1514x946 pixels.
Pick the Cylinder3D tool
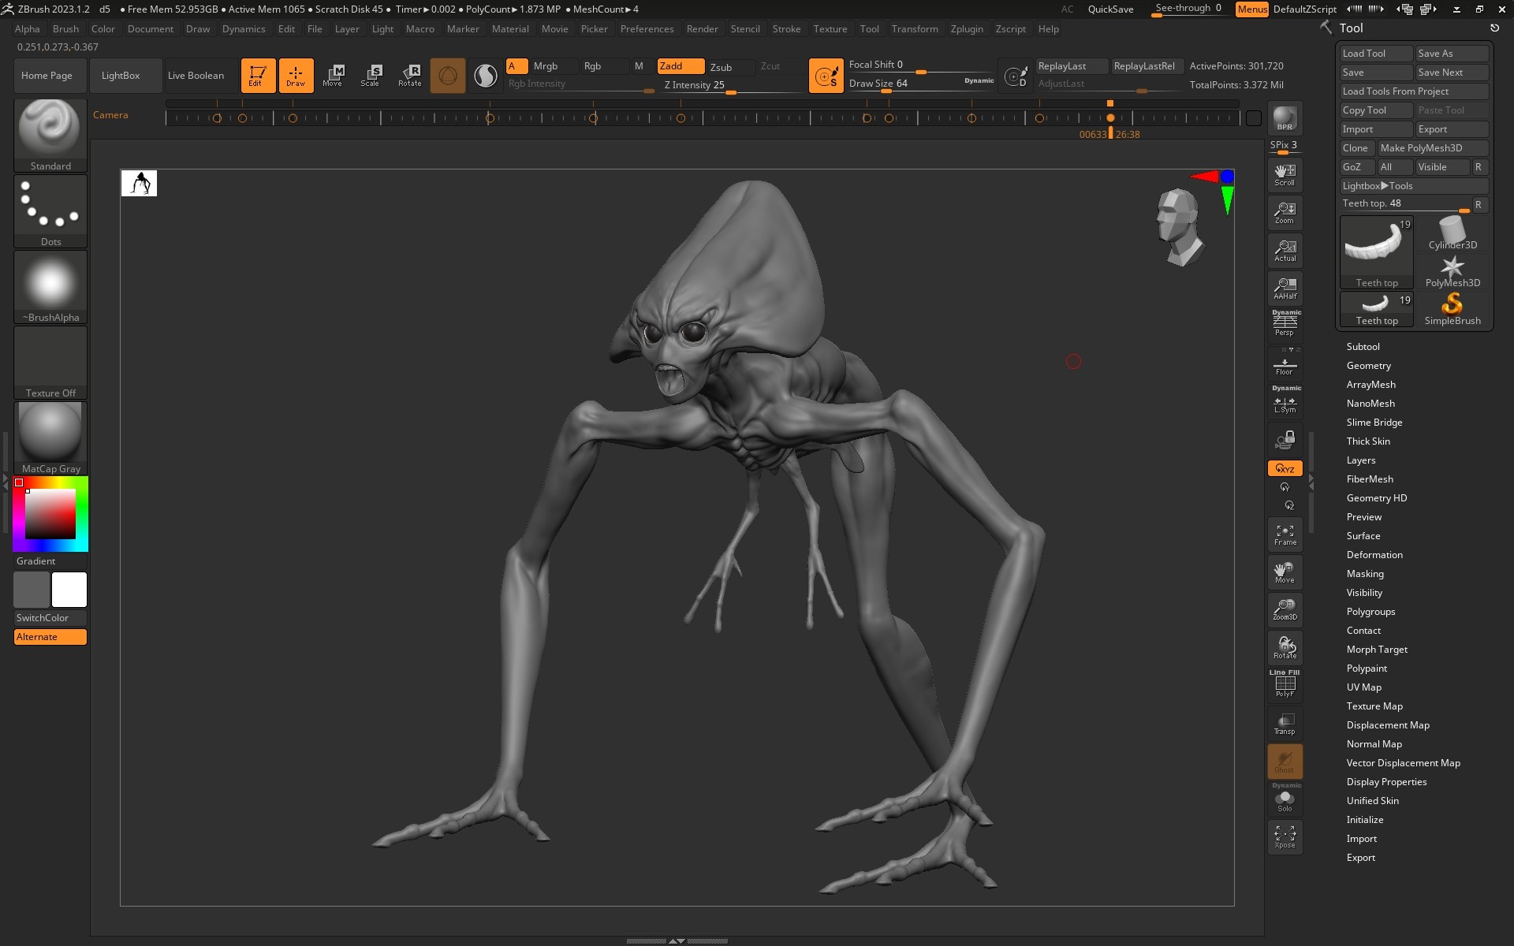point(1452,233)
